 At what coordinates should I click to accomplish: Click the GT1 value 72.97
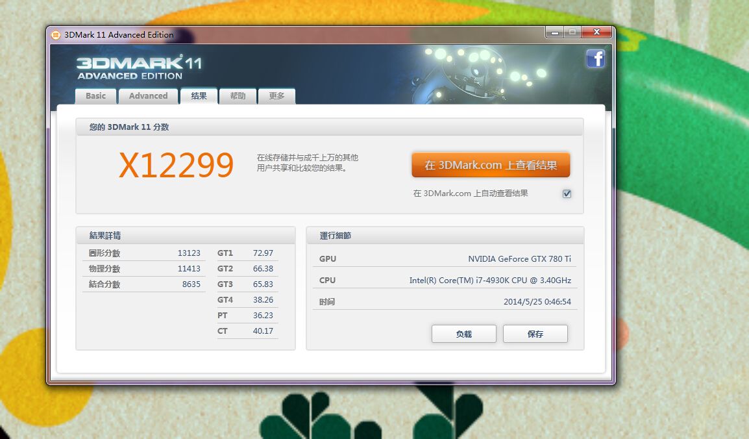coord(264,253)
